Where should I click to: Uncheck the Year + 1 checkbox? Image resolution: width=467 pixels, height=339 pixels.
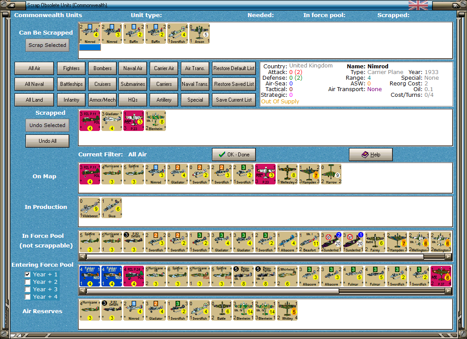coord(28,274)
